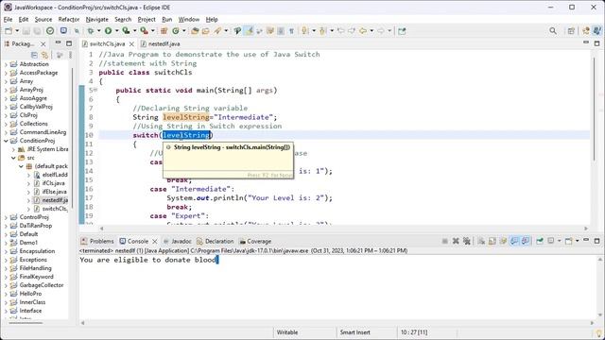Click the Coverage launch icon
This screenshot has width=605, height=340.
[x=126, y=31]
